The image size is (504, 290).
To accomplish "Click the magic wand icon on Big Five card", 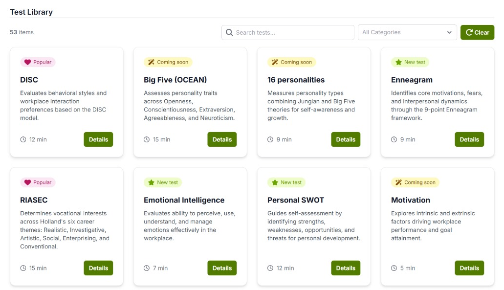I will click(151, 62).
